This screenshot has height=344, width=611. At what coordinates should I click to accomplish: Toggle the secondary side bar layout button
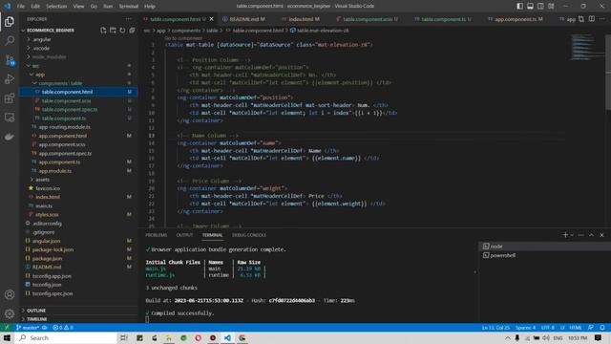pyautogui.click(x=540, y=6)
